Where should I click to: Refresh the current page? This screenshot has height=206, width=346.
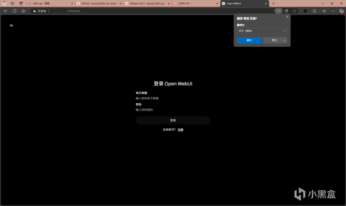(15, 11)
